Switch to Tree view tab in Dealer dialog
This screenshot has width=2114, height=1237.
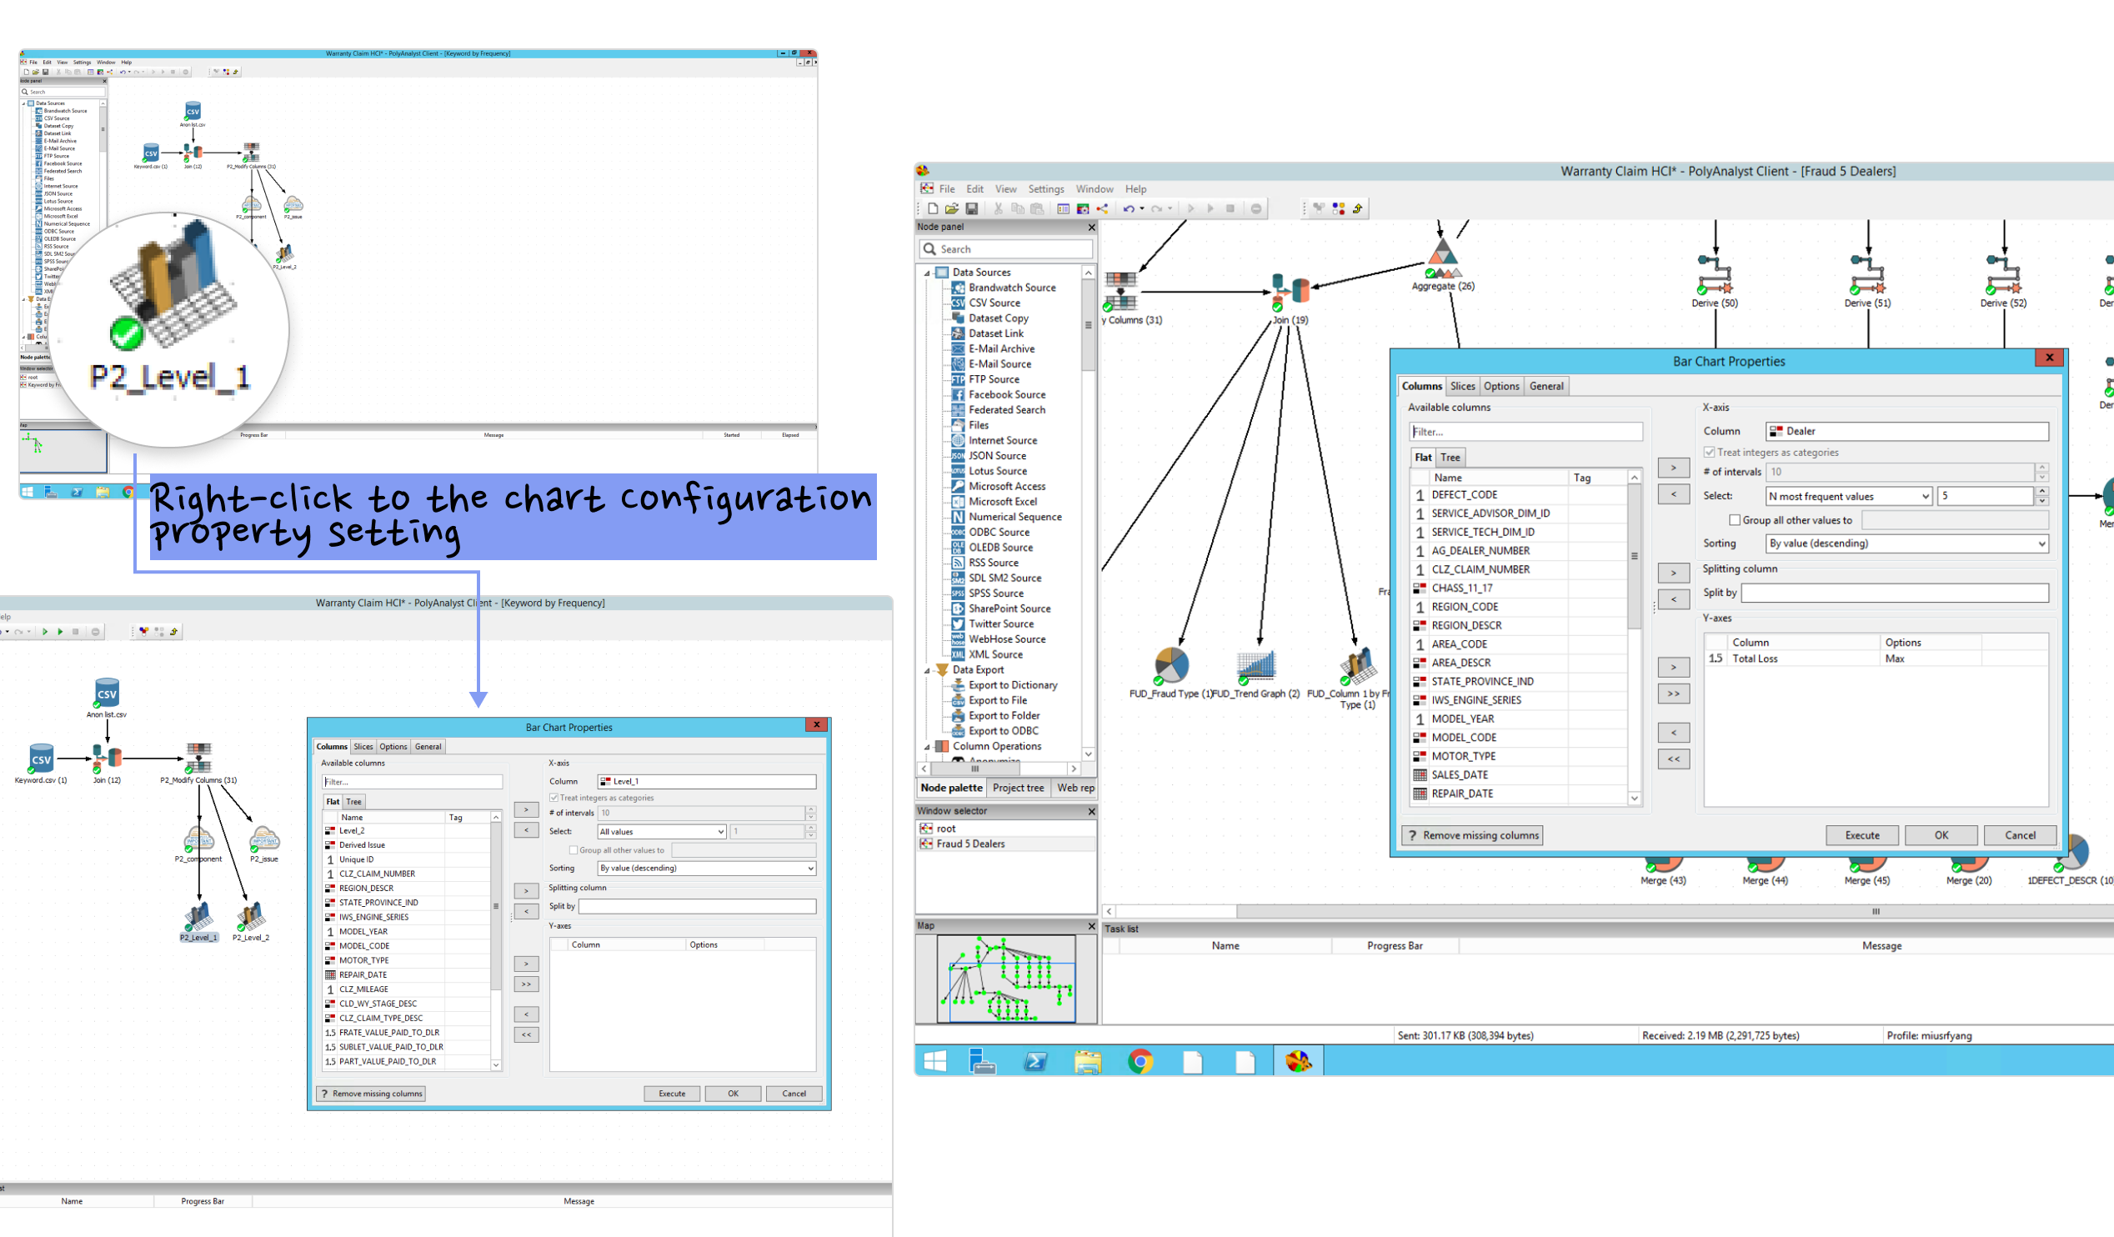1450,457
